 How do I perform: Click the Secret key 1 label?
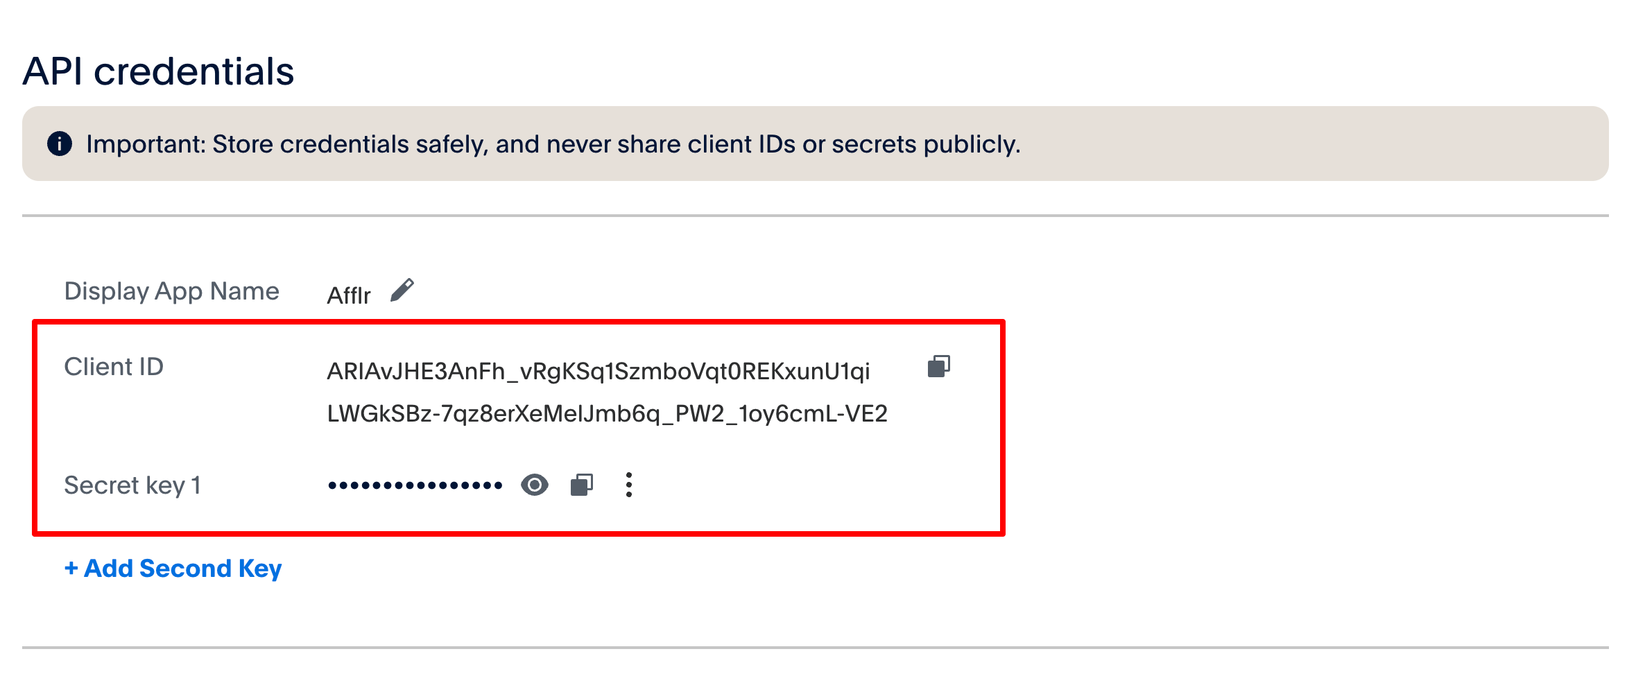coord(132,485)
